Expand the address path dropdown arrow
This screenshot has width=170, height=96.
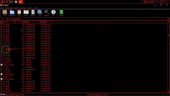click(169, 19)
